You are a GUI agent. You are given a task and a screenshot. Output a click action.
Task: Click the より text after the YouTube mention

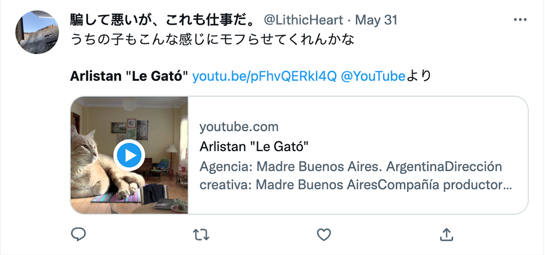tap(418, 76)
